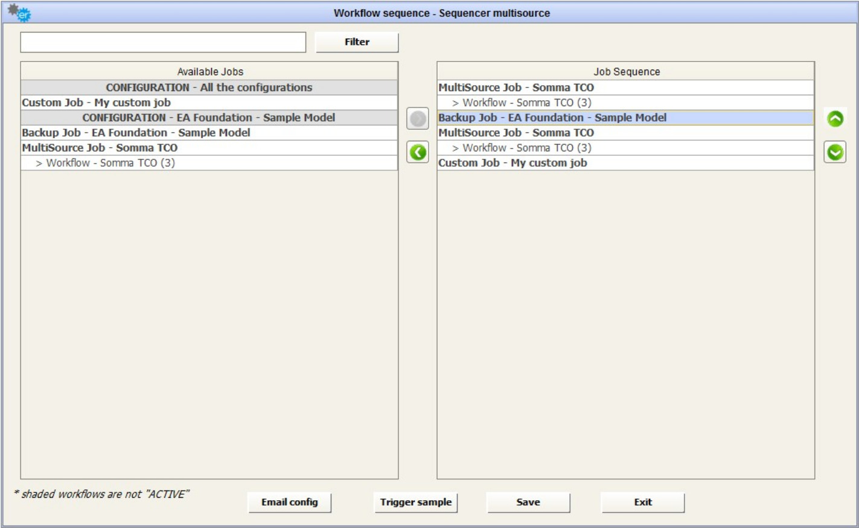Image resolution: width=859 pixels, height=528 pixels.
Task: Select "MultiSource Job - Somma TCO" in Available Jobs
Action: click(x=209, y=148)
